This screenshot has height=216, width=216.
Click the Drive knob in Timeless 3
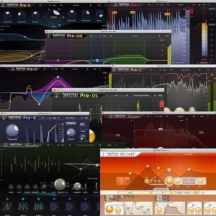coord(11,187)
